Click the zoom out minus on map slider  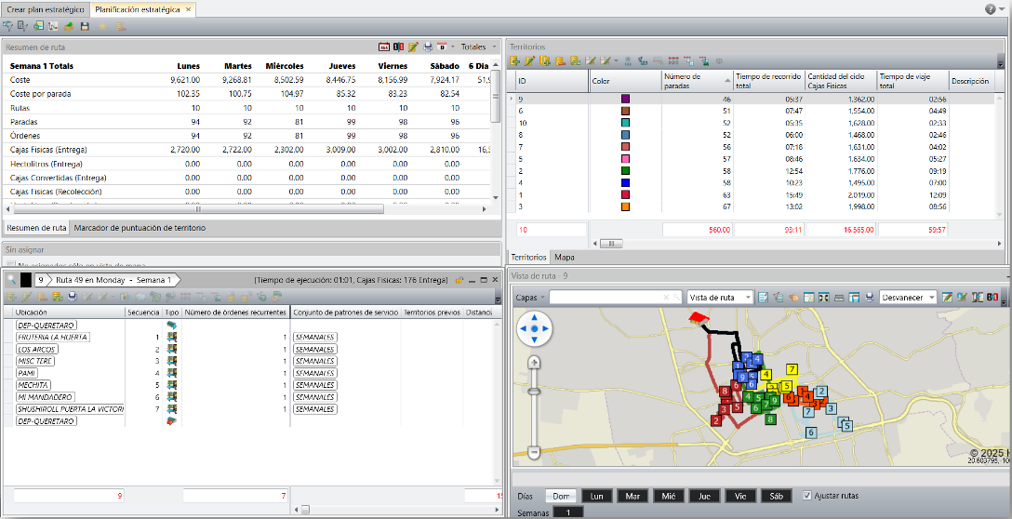[534, 452]
